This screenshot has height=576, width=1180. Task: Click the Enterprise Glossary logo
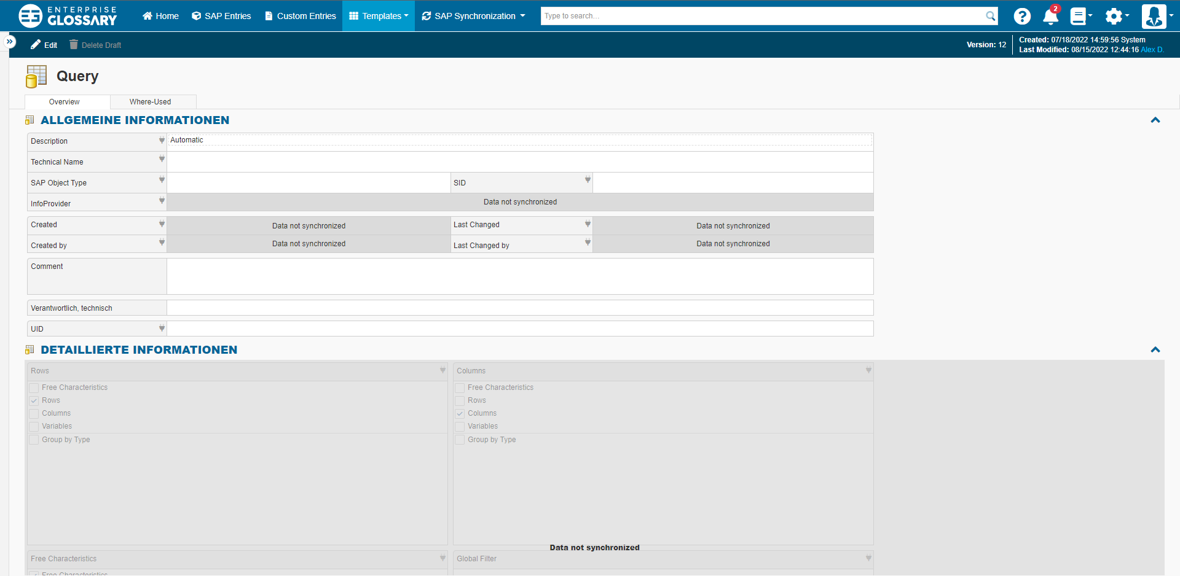[68, 16]
